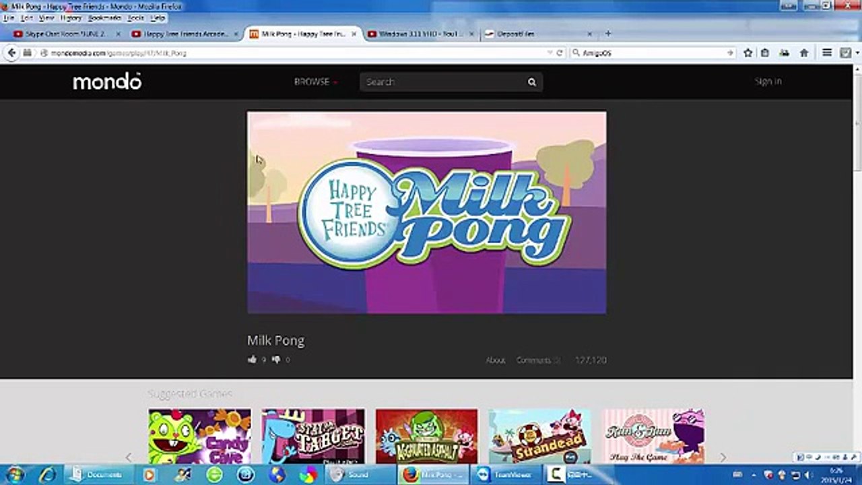Bookmark this page with the star icon
Viewport: 862px width, 485px height.
[x=748, y=53]
